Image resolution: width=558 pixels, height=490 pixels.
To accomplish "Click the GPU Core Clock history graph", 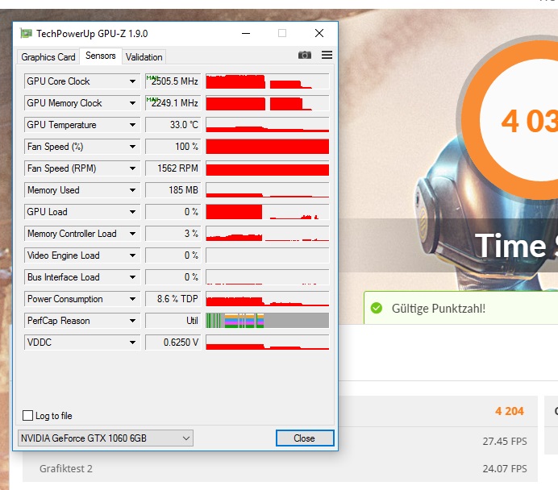I will (267, 81).
